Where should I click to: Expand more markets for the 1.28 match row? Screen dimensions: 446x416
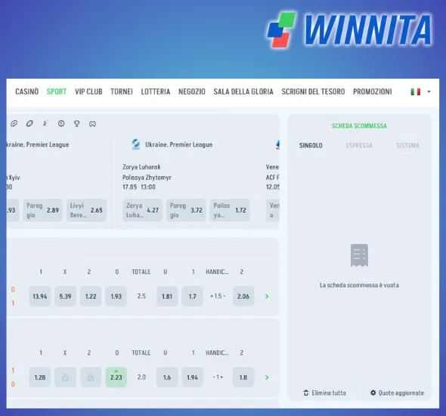[x=267, y=377]
